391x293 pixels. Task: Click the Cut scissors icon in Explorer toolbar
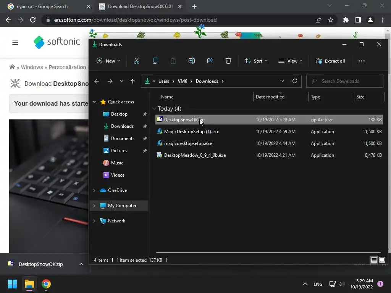136,61
